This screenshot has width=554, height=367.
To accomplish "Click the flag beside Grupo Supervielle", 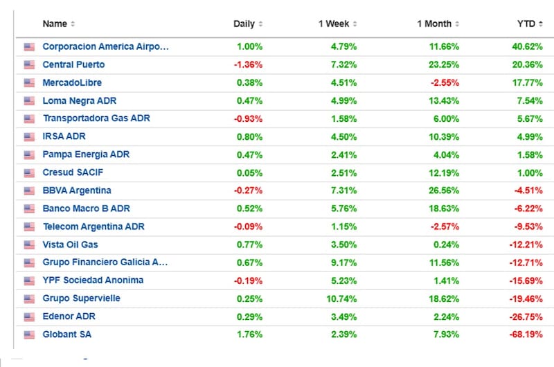I will (x=29, y=299).
